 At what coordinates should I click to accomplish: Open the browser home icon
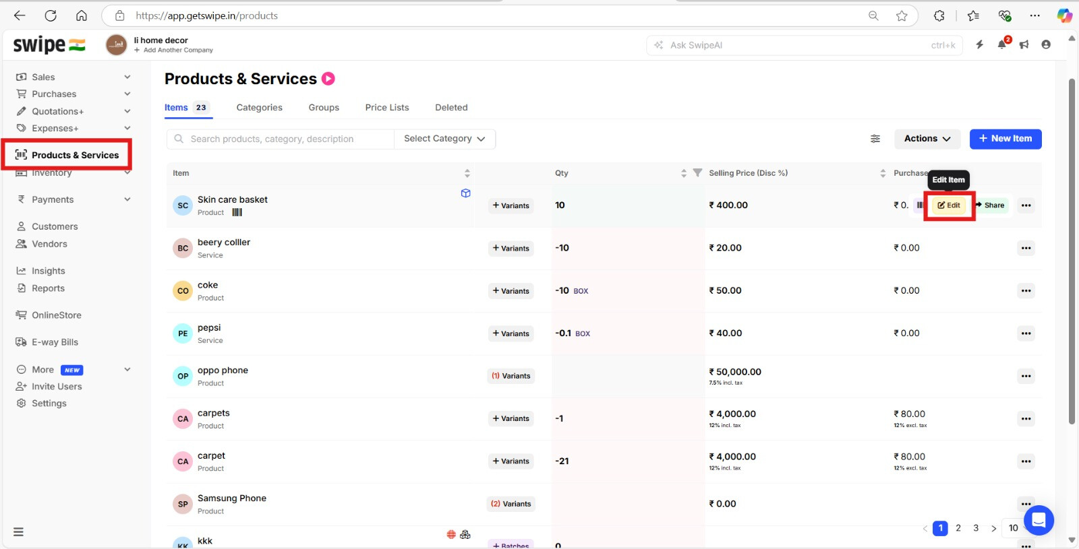click(x=82, y=15)
